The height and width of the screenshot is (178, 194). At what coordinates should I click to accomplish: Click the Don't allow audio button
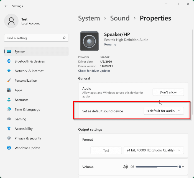coord(168,92)
